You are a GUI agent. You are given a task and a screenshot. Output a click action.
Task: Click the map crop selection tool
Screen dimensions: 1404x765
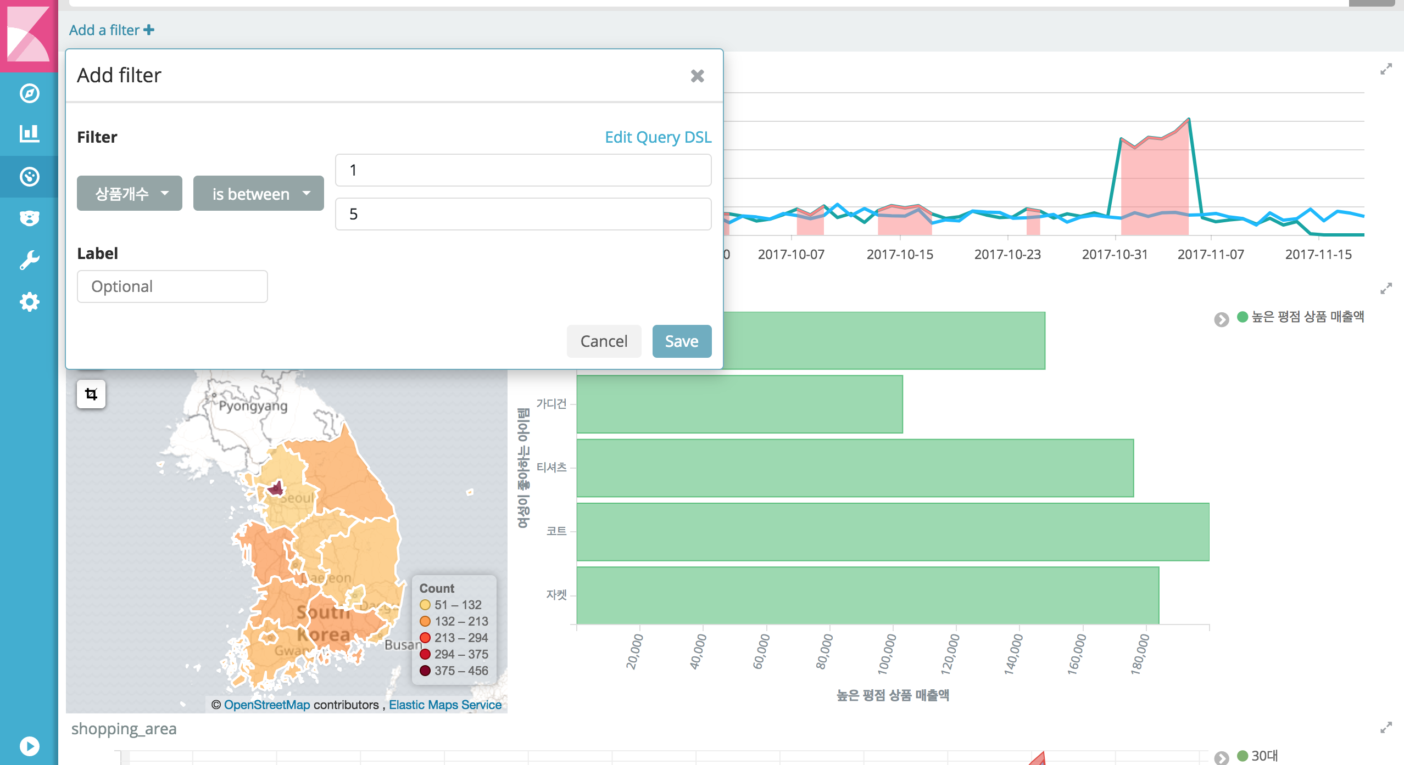coord(91,394)
